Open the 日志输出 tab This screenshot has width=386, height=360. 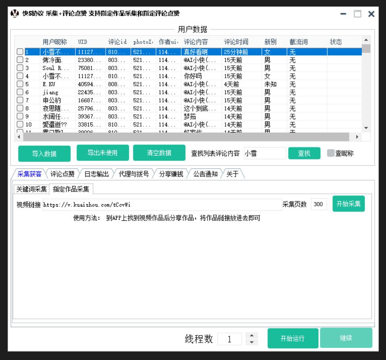point(96,174)
